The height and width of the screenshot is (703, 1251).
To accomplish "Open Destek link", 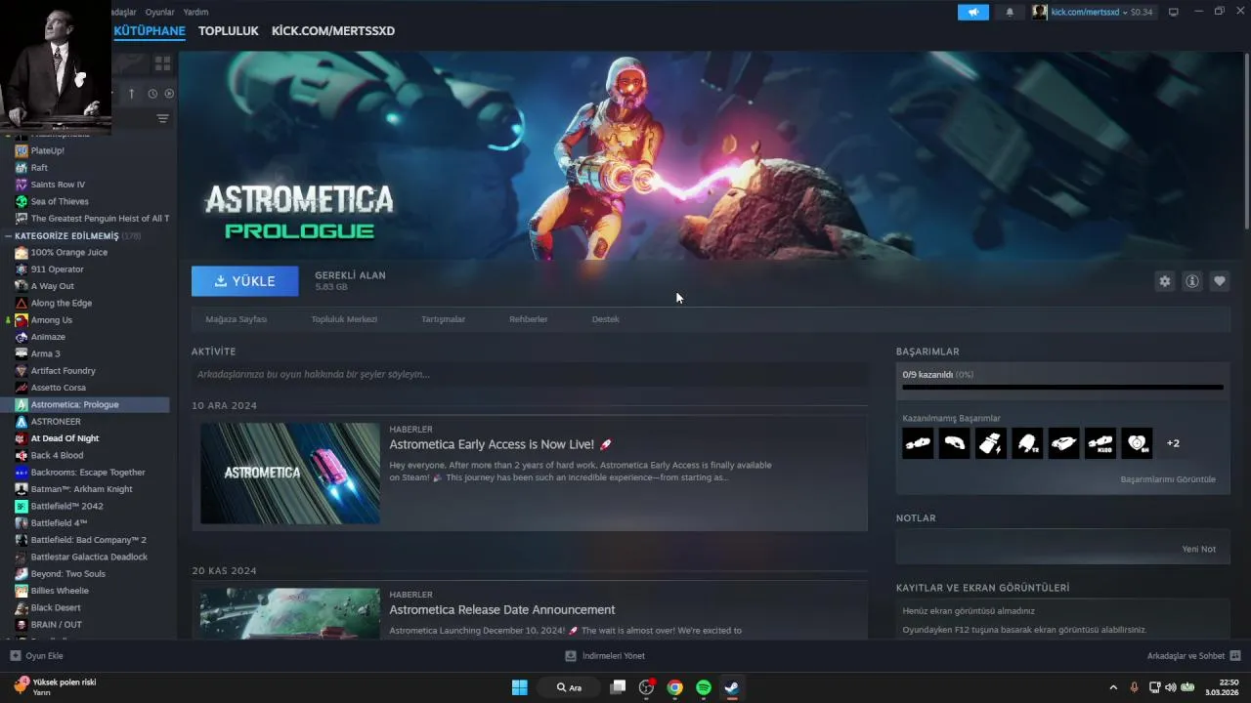I will 606,319.
